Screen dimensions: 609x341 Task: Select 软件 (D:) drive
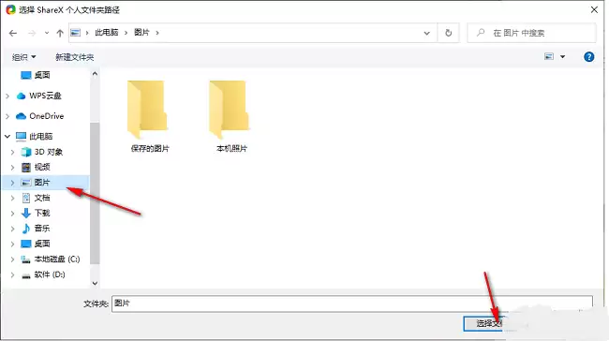point(50,274)
